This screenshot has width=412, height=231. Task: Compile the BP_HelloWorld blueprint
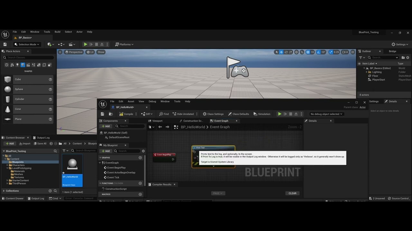[126, 114]
